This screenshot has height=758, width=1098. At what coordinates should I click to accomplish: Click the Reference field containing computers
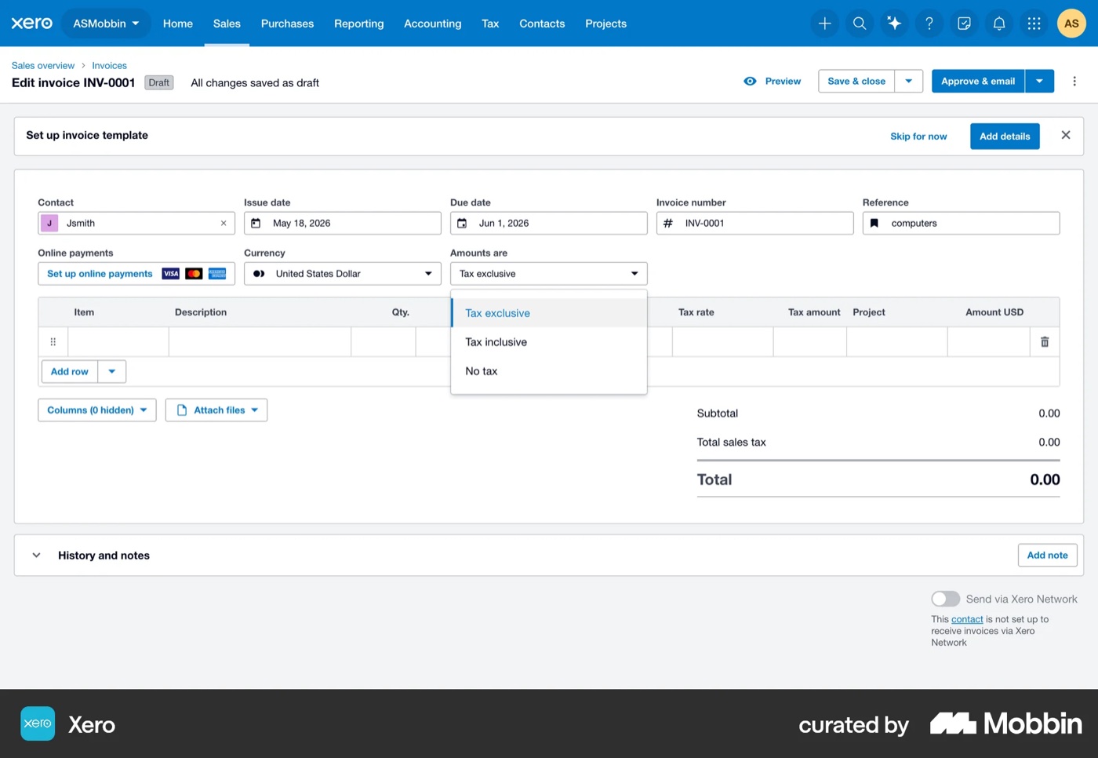tap(961, 224)
